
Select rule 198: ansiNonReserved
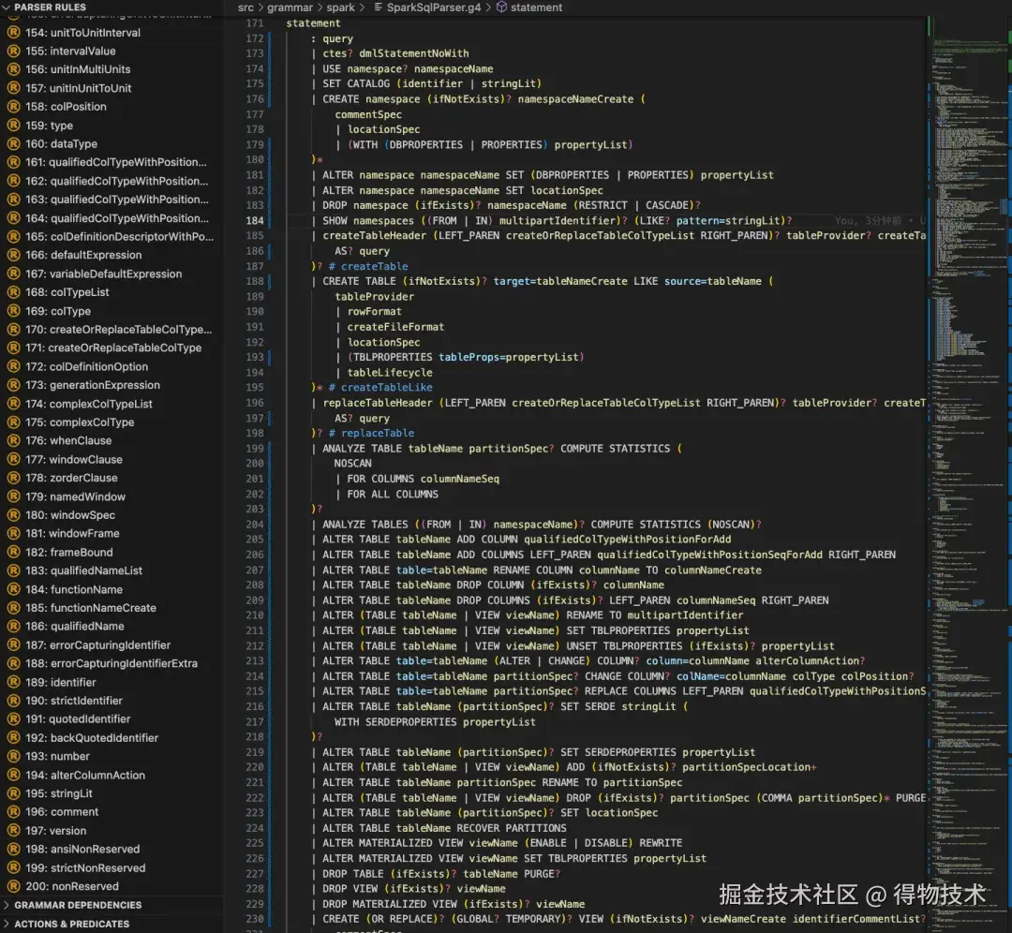click(82, 850)
